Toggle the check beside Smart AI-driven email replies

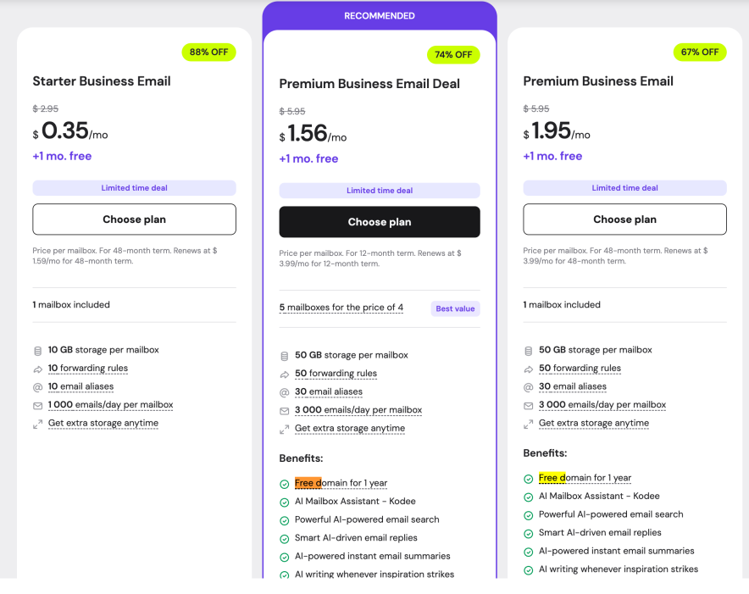[284, 538]
